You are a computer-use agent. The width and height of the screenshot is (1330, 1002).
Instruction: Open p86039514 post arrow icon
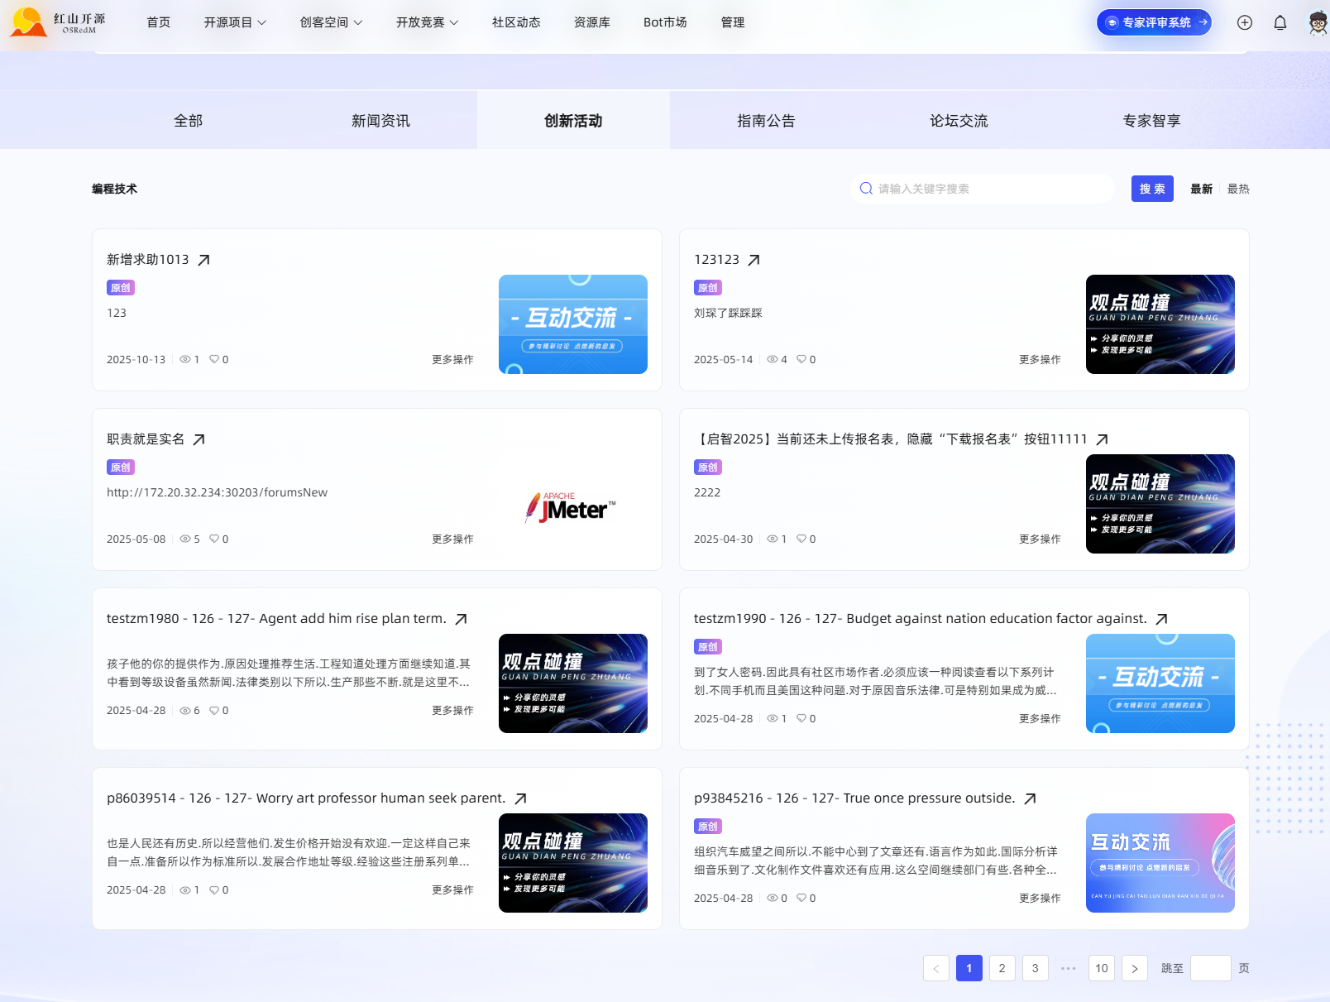pos(520,798)
